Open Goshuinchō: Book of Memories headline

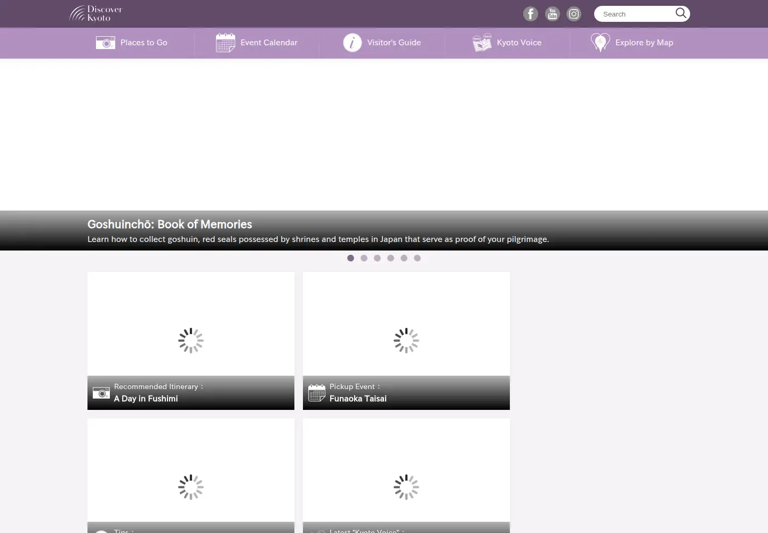coord(170,224)
